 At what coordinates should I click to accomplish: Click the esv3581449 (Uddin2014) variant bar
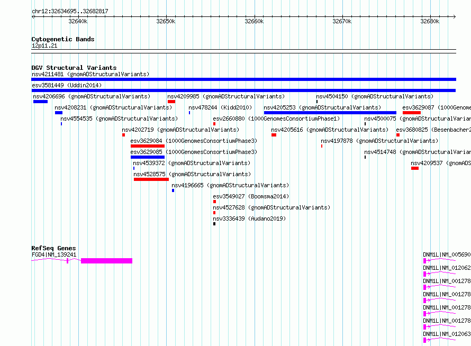click(x=243, y=90)
